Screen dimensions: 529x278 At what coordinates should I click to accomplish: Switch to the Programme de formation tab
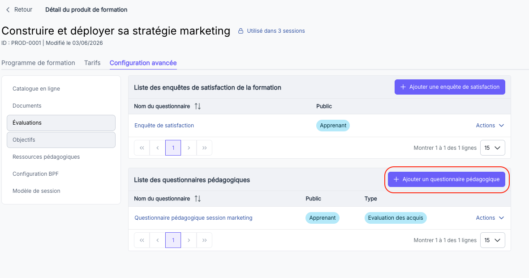click(38, 63)
